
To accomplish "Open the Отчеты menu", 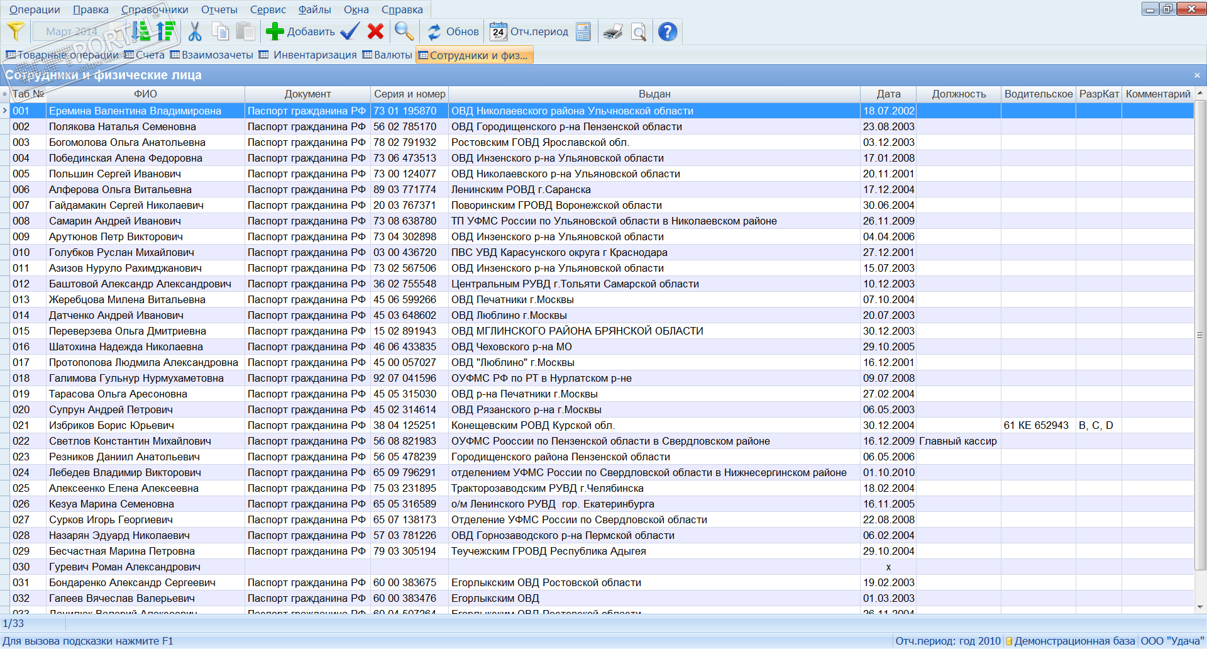I will click(x=219, y=9).
